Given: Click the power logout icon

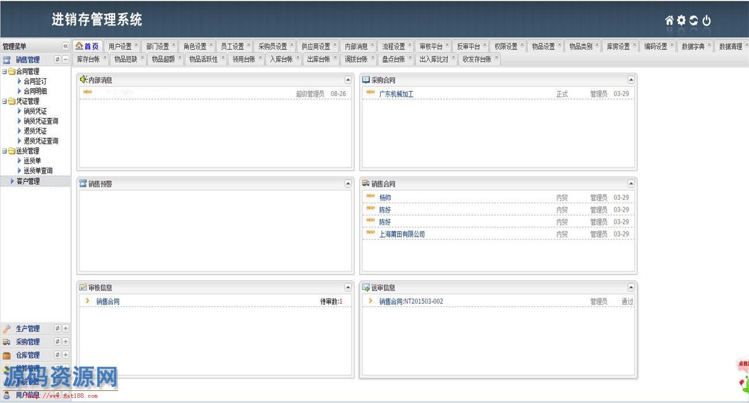Looking at the screenshot, I should pos(706,21).
